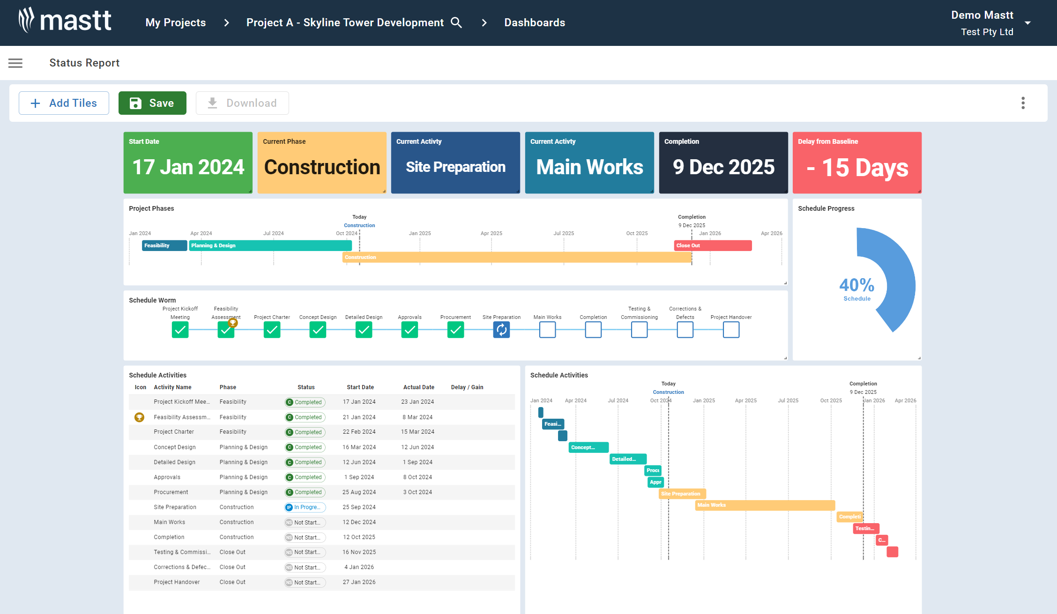Viewport: 1057px width, 614px height.
Task: Click the empty Completion milestone box
Action: click(x=593, y=330)
